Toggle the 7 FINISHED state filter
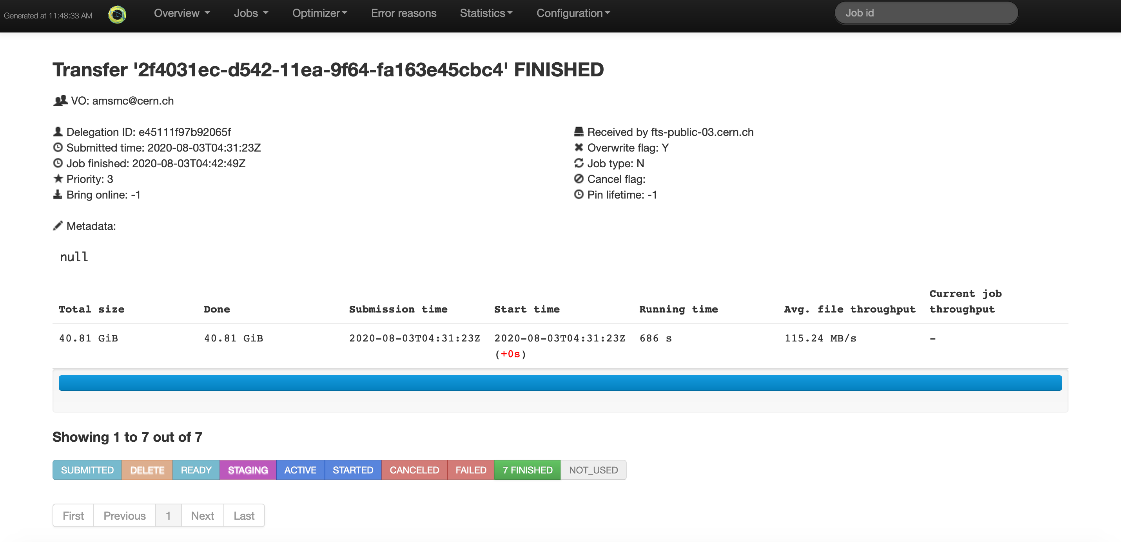 (x=527, y=470)
